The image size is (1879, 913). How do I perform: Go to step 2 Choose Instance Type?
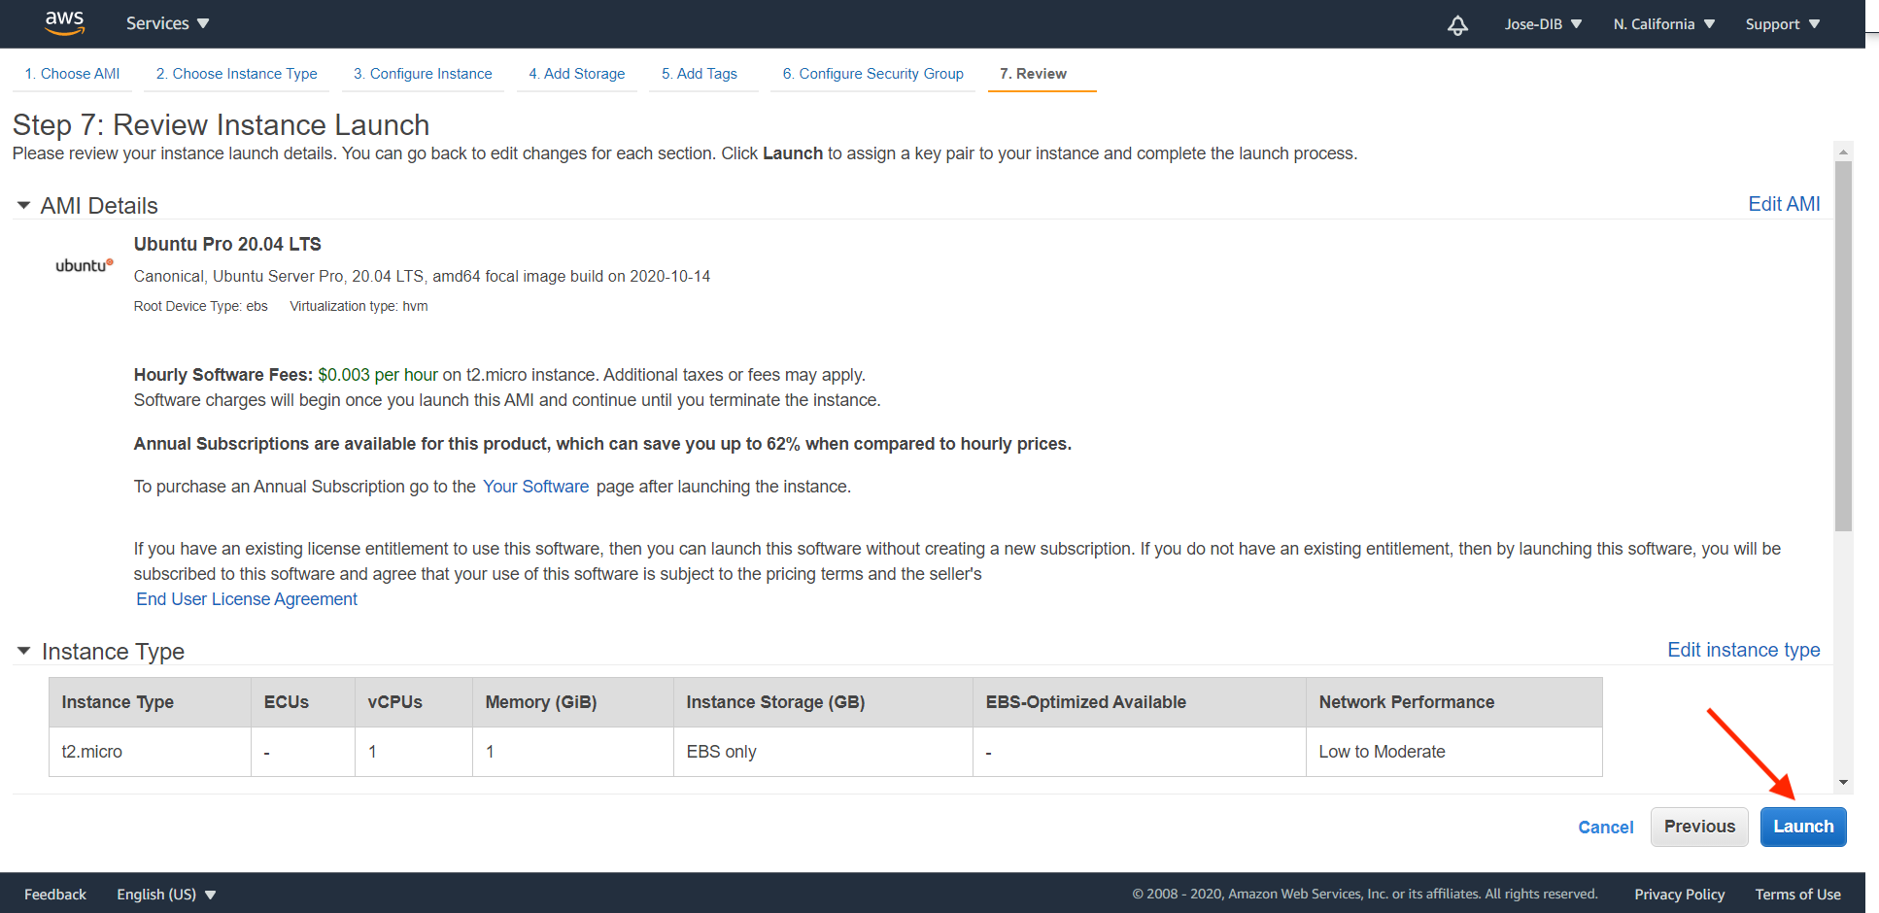(236, 74)
